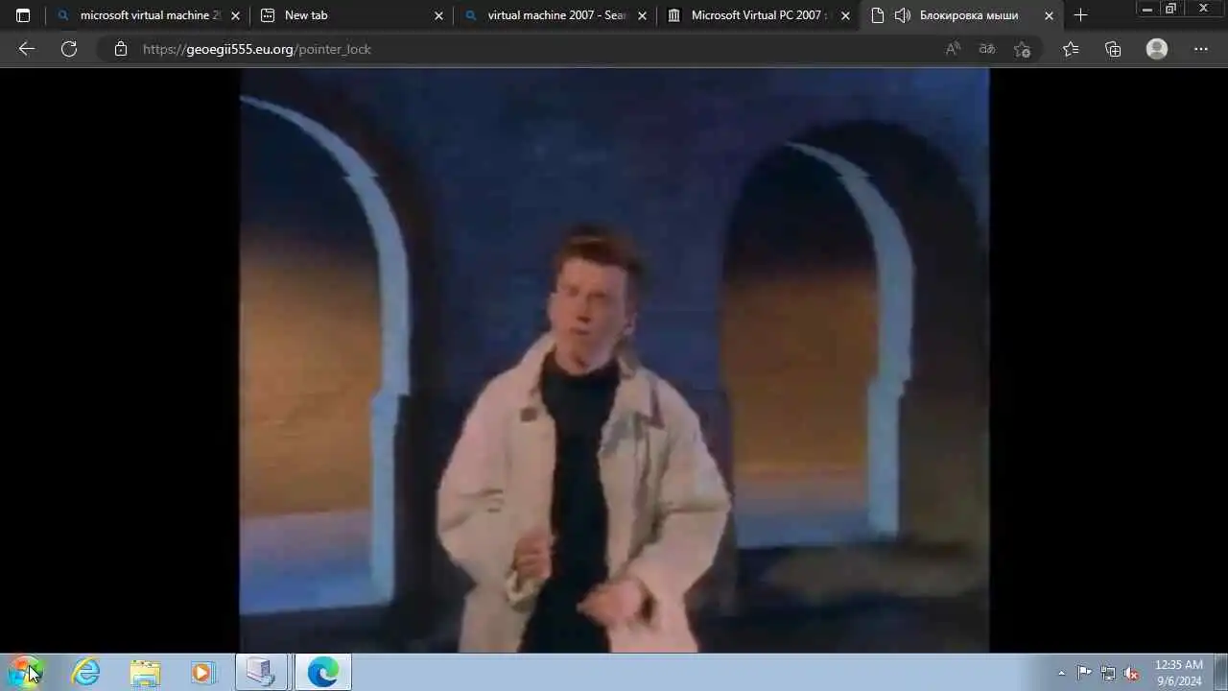This screenshot has width=1228, height=691.
Task: Switch to the 'New tab' tab
Action: 352,15
